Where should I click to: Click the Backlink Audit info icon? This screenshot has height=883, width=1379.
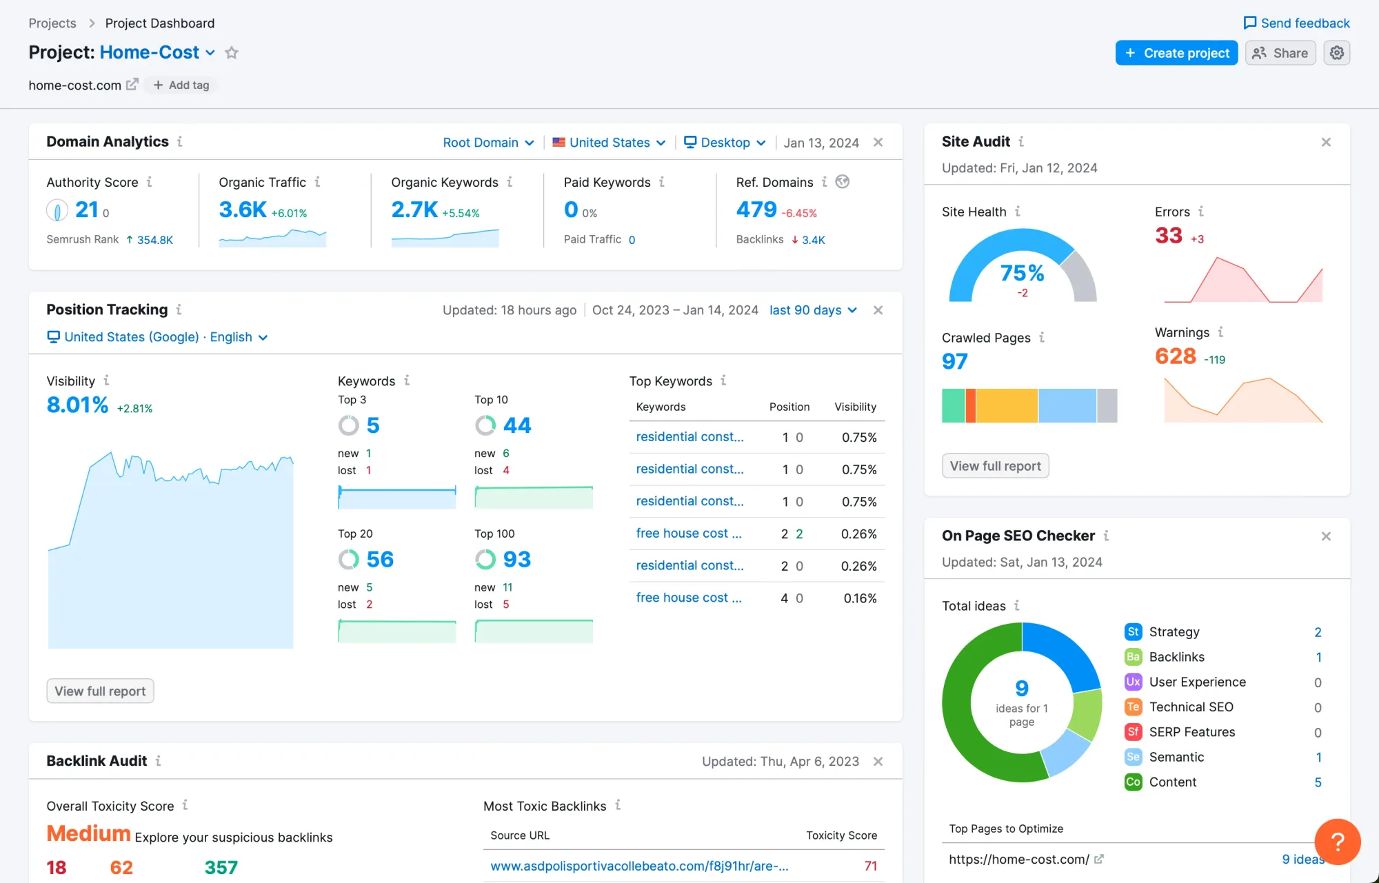tap(158, 760)
